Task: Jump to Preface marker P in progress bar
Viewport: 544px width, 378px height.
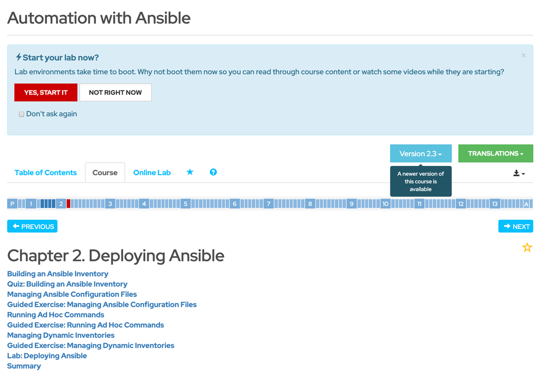Action: pos(12,204)
